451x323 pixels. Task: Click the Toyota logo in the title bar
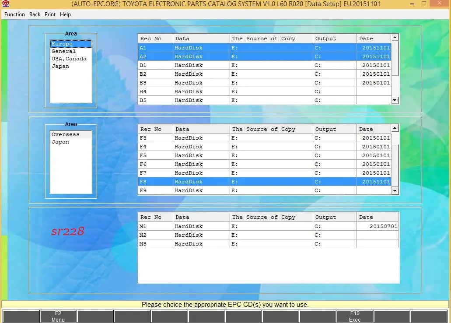[5, 4]
